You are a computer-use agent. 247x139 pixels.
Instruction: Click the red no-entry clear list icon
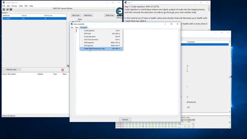coord(63,69)
